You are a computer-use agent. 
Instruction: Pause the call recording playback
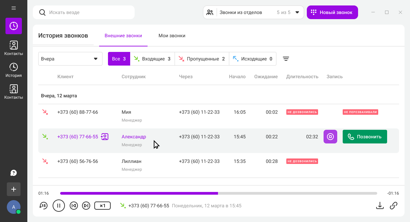[59, 205]
